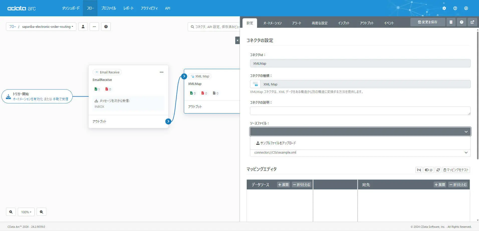Click the オートメーションを有効化 link
Image resolution: width=479 pixels, height=231 pixels.
tap(28, 99)
